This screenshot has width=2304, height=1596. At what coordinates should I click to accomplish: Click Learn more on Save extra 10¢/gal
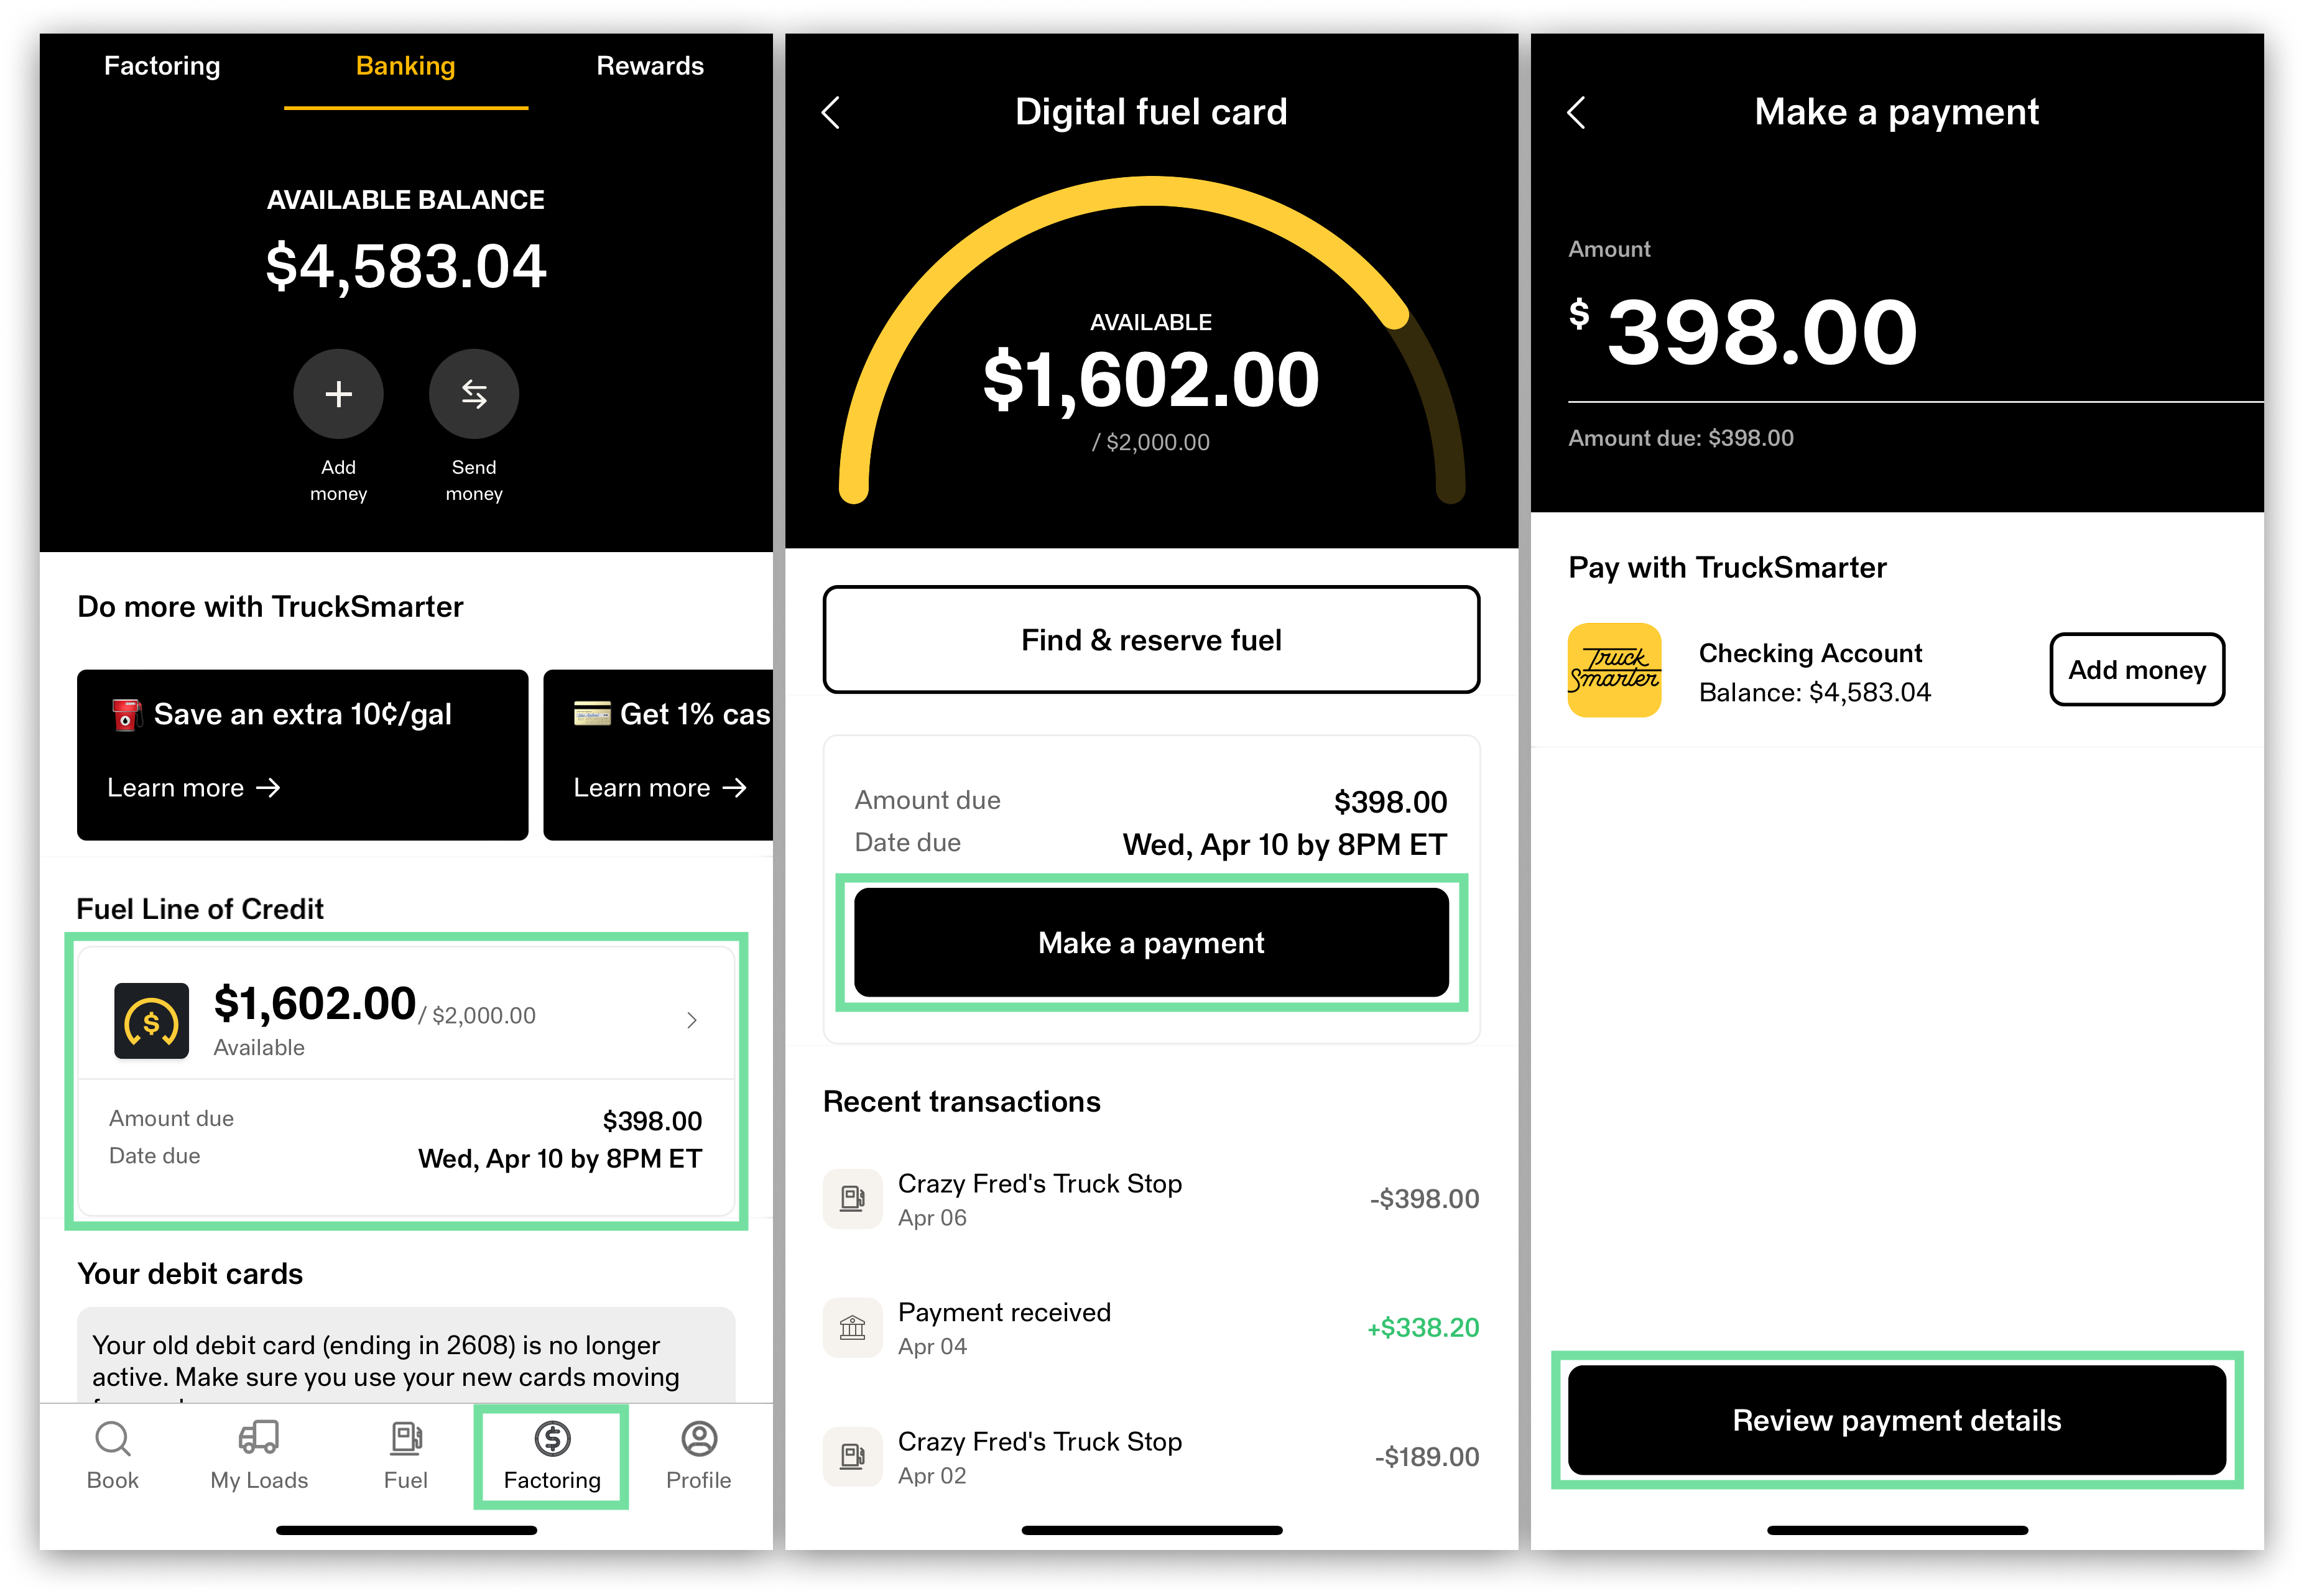click(193, 788)
